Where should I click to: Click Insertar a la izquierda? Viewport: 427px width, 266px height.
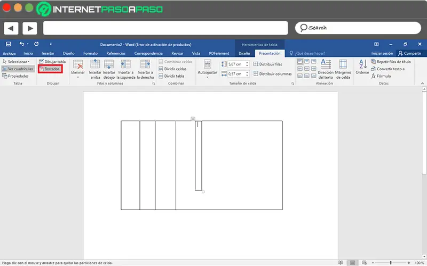click(x=126, y=69)
